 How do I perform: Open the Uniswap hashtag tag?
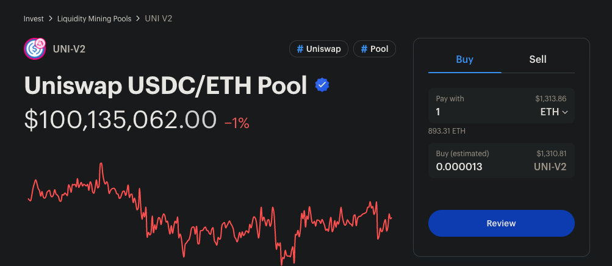click(x=319, y=49)
